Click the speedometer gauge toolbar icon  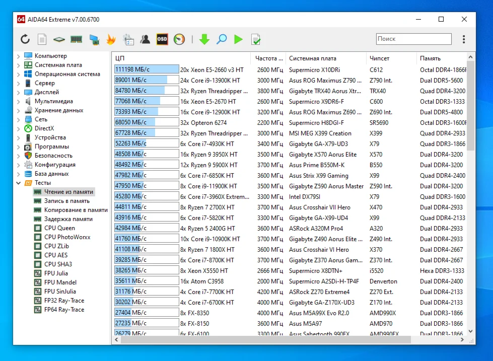tap(179, 39)
